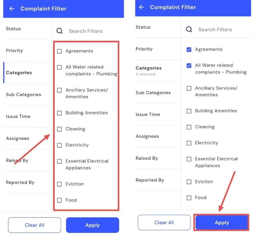Image resolution: width=254 pixels, height=236 pixels.
Task: Check the unchecked Agreements checkbox
Action: [x=59, y=51]
